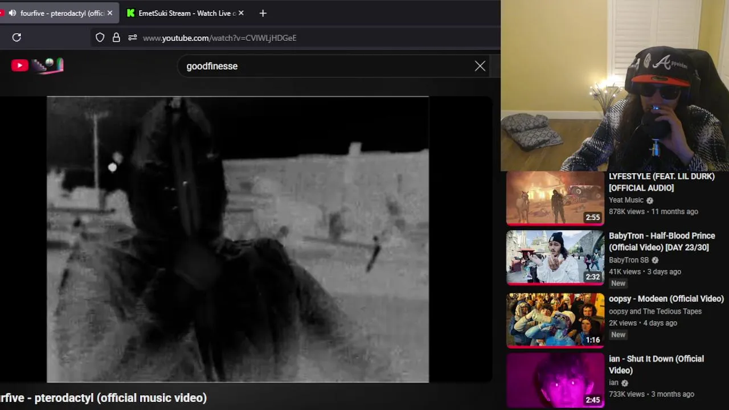Click the 2:45 duration badge
The width and height of the screenshot is (729, 410).
click(592, 400)
